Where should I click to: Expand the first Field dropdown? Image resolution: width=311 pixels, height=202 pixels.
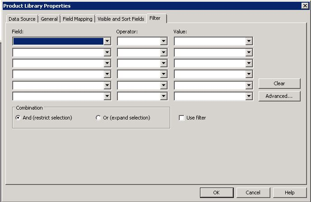107,41
